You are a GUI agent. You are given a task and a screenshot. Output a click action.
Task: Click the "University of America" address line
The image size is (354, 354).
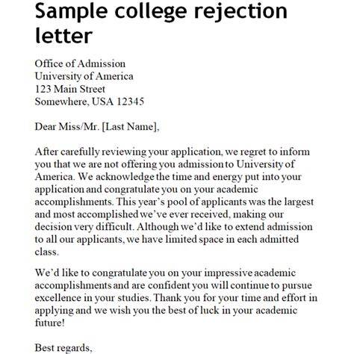pos(84,76)
